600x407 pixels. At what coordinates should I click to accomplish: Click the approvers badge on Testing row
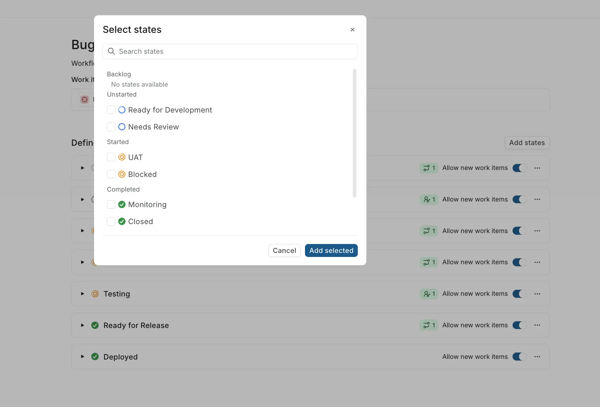[429, 294]
